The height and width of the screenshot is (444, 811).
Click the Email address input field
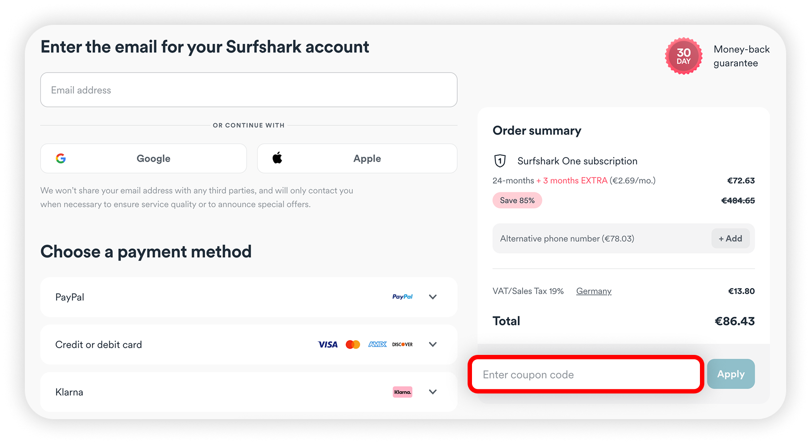(248, 90)
